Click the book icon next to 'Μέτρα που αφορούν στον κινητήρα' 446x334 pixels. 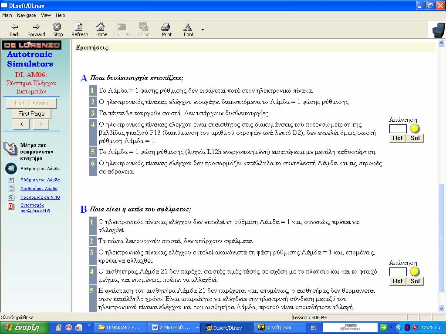pyautogui.click(x=10, y=149)
